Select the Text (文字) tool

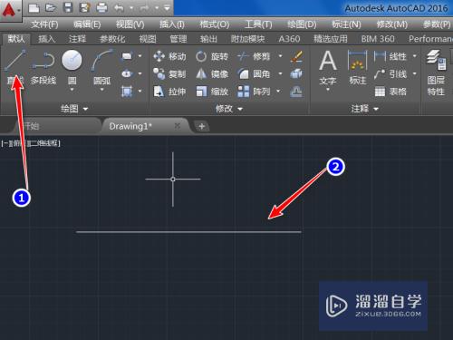[328, 68]
